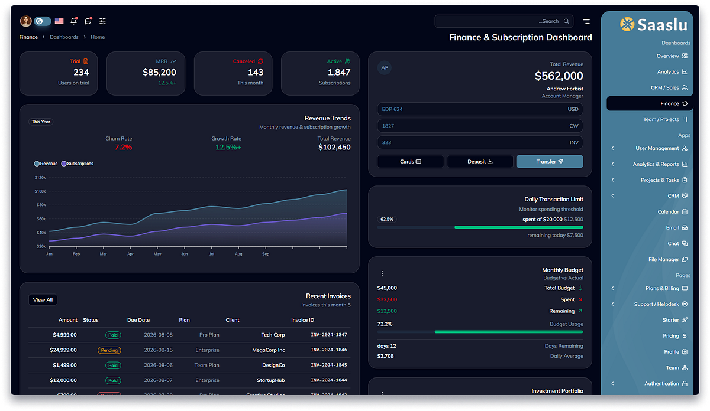Select the Finance sidebar item
This screenshot has height=411, width=710.
coord(650,103)
